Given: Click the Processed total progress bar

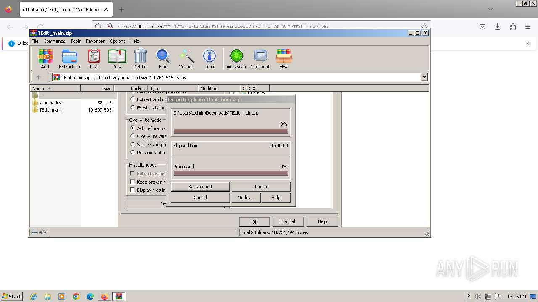Looking at the screenshot, I should 231,173.
